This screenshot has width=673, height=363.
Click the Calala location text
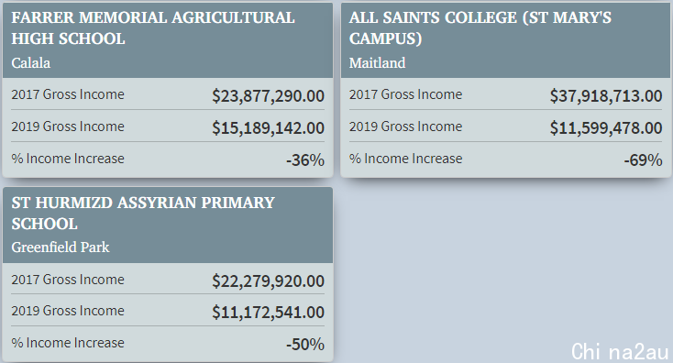31,63
